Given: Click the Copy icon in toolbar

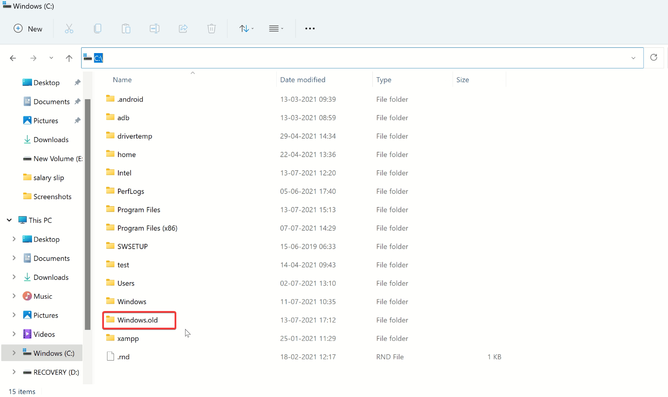Looking at the screenshot, I should click(x=97, y=29).
